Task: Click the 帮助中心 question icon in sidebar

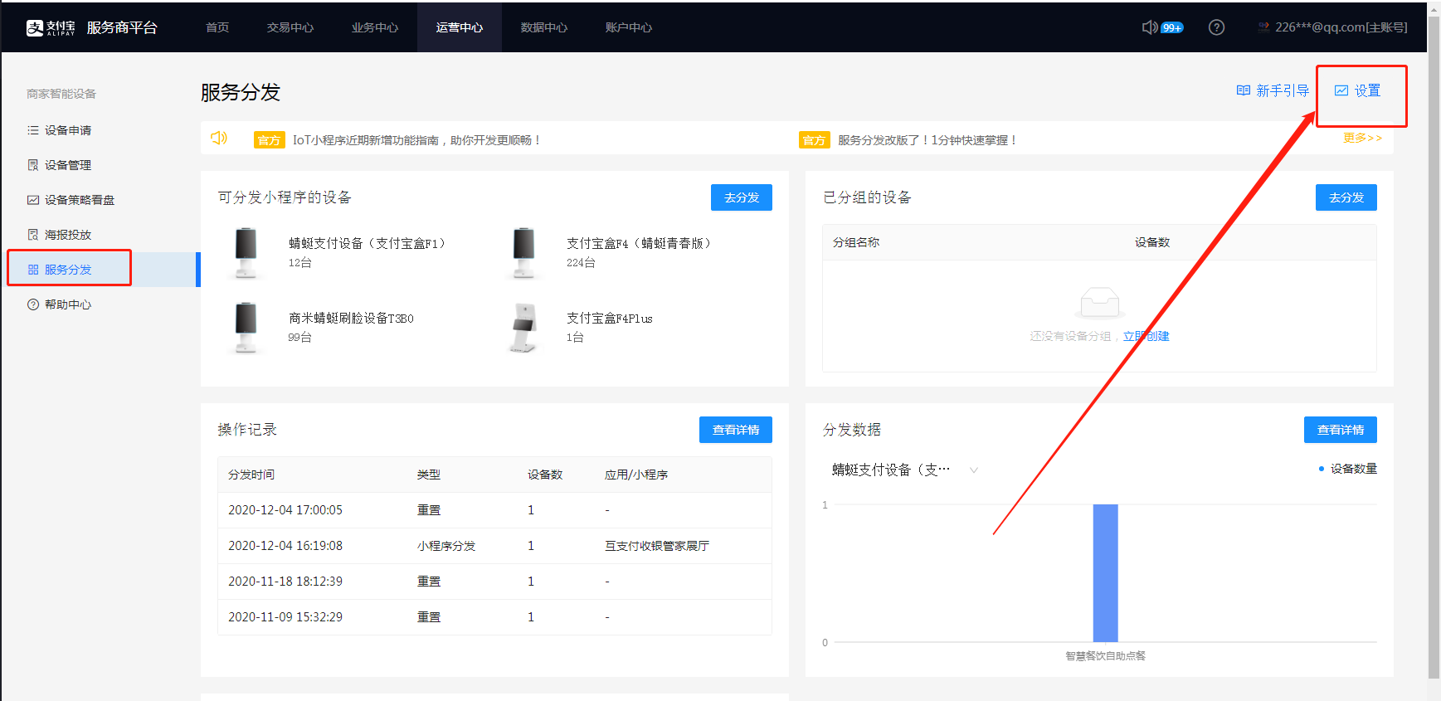Action: [33, 304]
